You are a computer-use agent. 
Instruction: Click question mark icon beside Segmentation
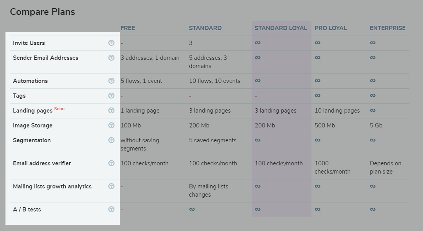tap(111, 140)
